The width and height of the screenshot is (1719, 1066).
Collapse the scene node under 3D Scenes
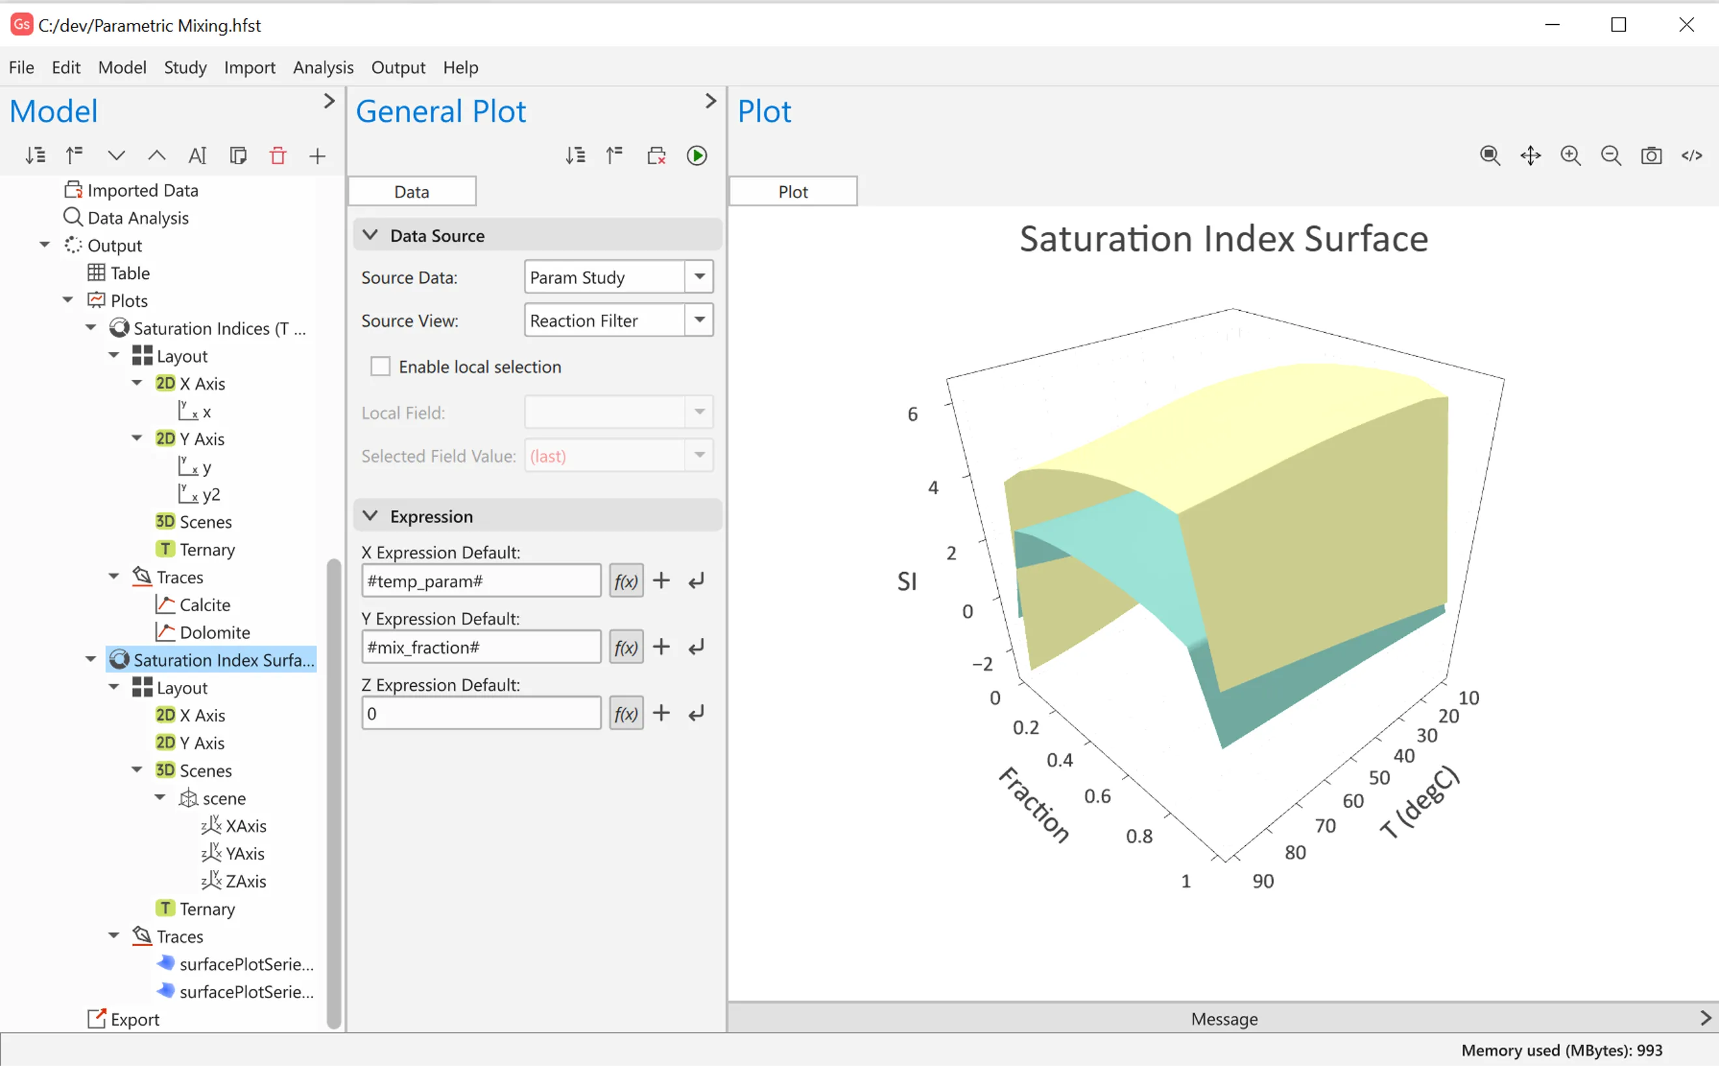point(160,798)
